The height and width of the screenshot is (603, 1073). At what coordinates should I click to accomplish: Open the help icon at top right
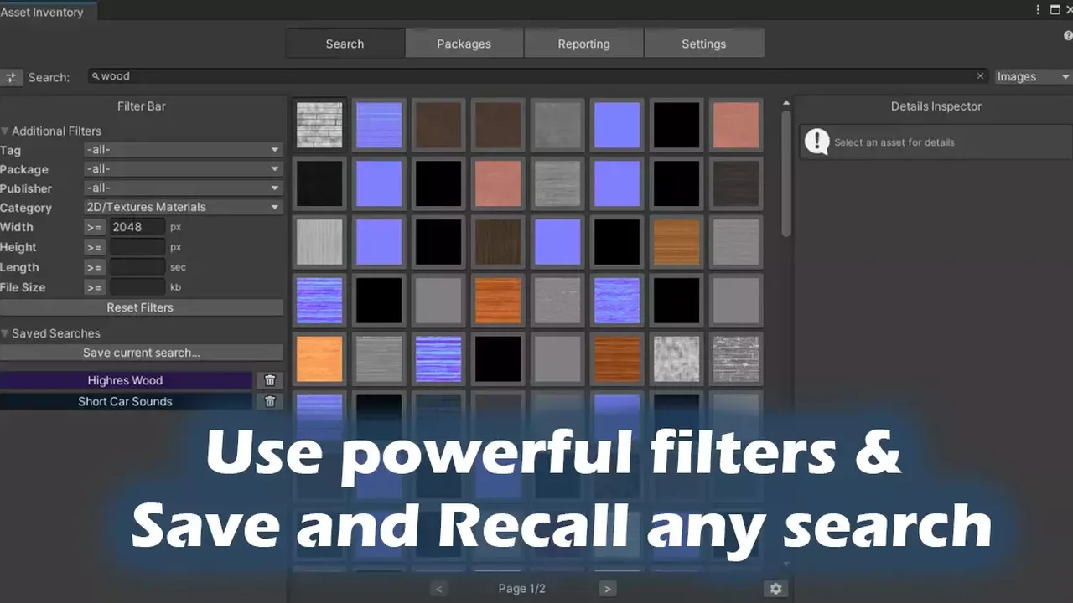[1069, 35]
